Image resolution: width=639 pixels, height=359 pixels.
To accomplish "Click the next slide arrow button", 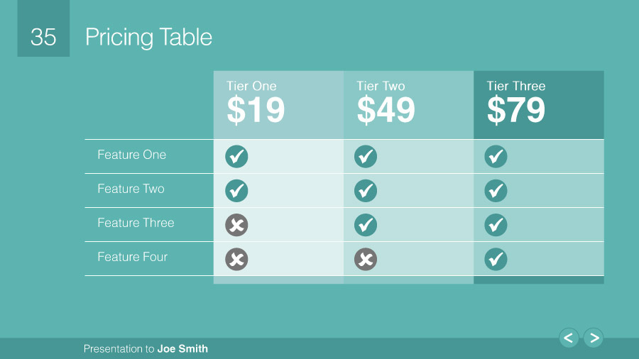I will tap(594, 338).
